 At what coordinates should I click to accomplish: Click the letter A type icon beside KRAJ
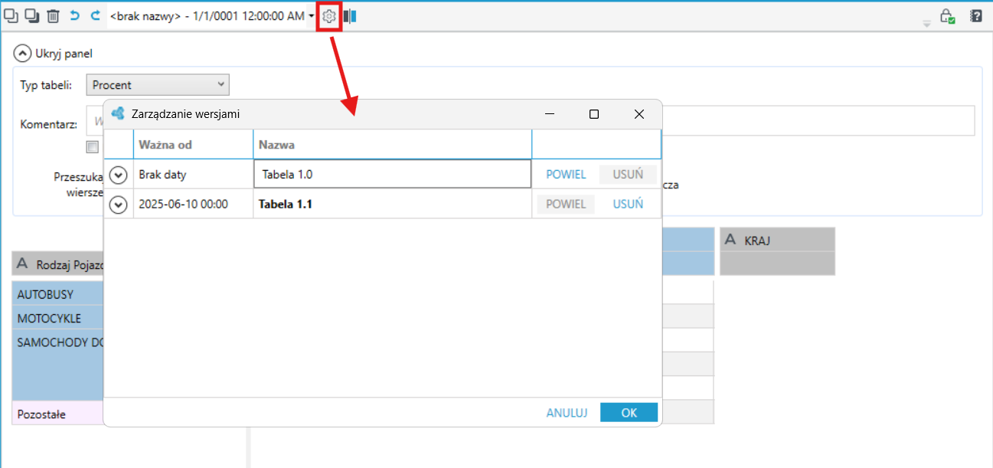click(732, 241)
